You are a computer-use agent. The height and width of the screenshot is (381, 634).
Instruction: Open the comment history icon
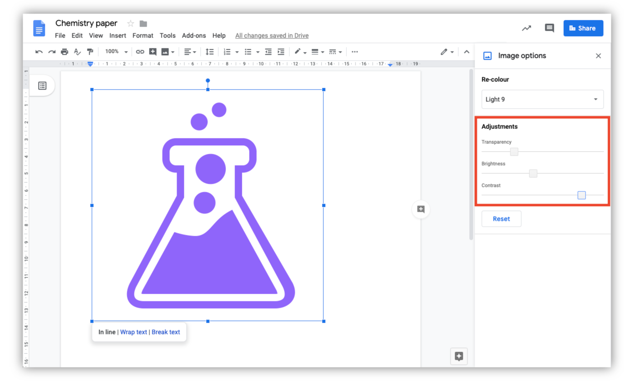click(549, 28)
